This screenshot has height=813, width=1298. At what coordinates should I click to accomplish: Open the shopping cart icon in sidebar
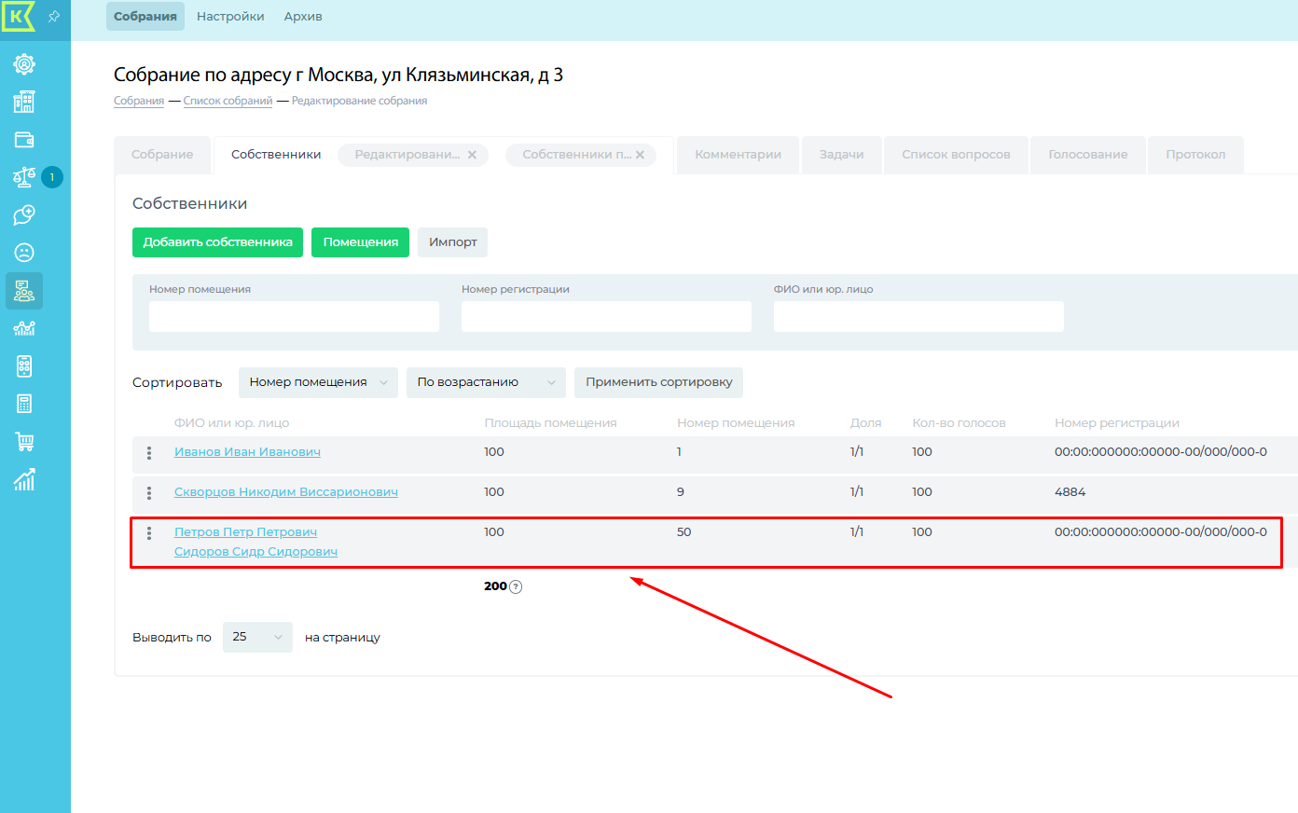[x=24, y=442]
